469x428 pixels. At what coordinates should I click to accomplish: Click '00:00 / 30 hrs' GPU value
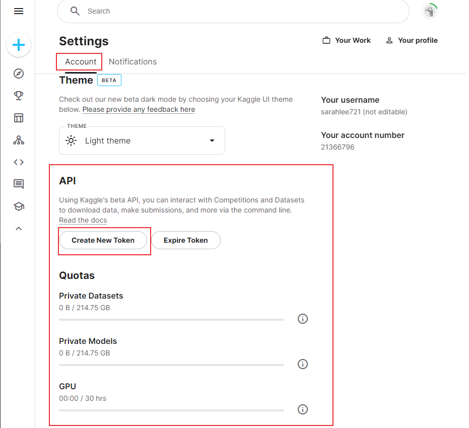[83, 398]
